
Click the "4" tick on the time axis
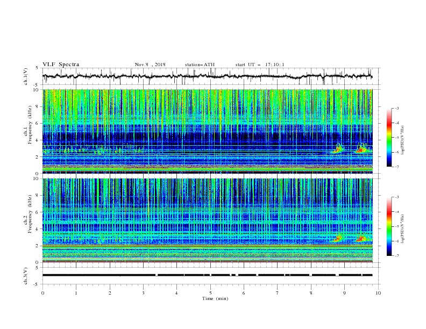click(x=176, y=293)
